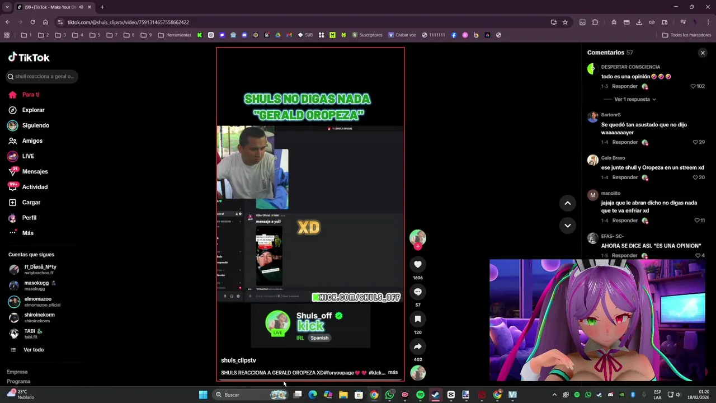Bookmark this page with the star icon
The height and width of the screenshot is (403, 716).
pyautogui.click(x=565, y=22)
